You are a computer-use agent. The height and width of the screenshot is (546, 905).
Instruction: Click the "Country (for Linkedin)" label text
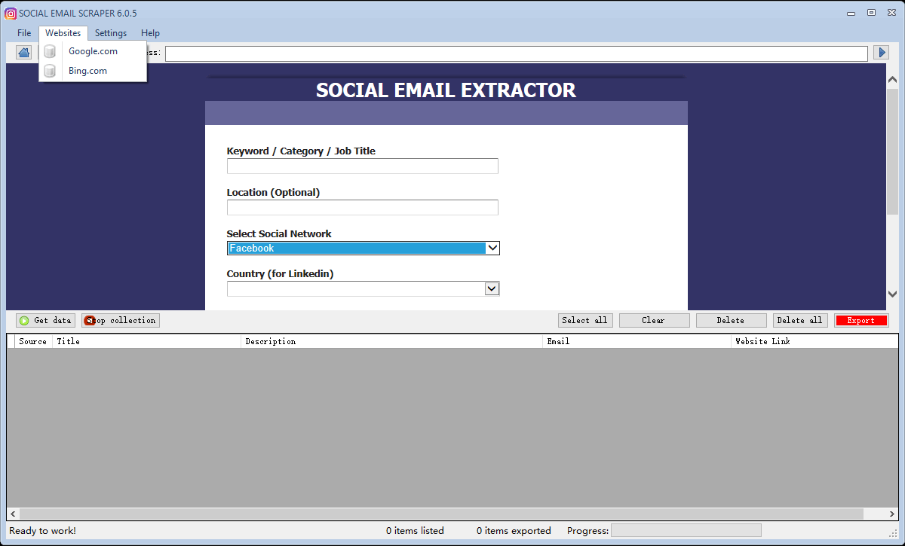(280, 274)
